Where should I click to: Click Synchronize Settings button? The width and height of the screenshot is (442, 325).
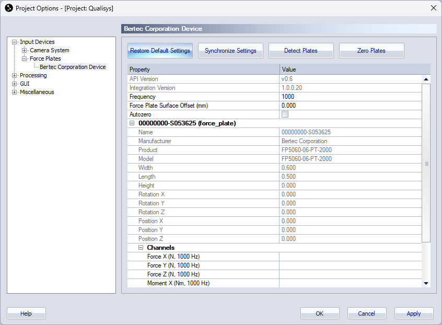click(x=230, y=51)
